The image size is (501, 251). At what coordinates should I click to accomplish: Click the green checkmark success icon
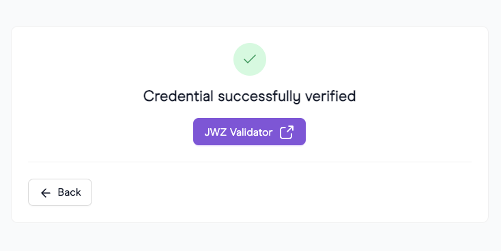click(x=250, y=59)
